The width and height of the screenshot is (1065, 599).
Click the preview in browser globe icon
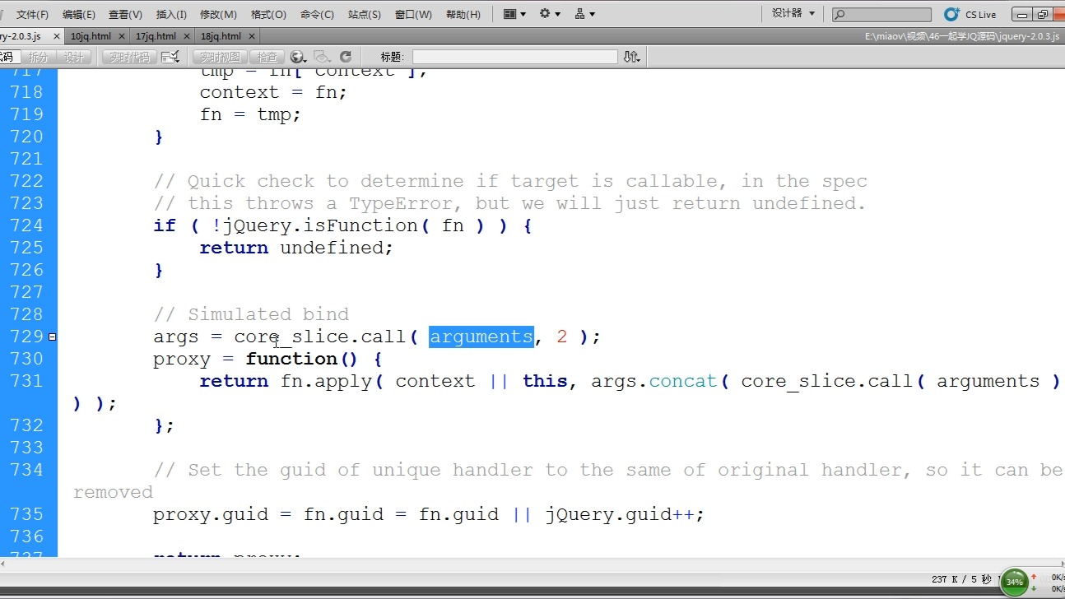298,57
